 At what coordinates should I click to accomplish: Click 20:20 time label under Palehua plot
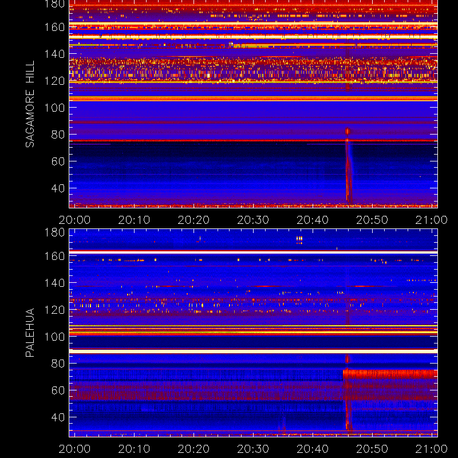pos(194,449)
